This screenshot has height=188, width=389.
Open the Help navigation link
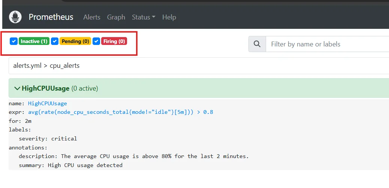pyautogui.click(x=169, y=17)
